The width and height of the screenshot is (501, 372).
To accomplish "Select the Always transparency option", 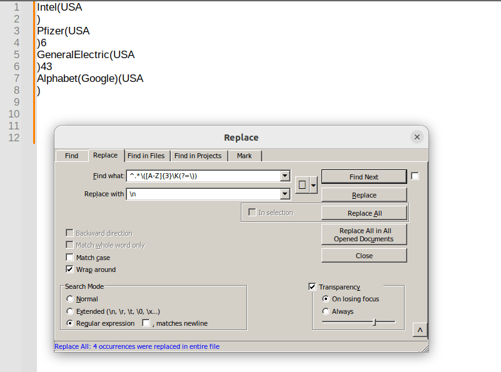I will pos(326,311).
